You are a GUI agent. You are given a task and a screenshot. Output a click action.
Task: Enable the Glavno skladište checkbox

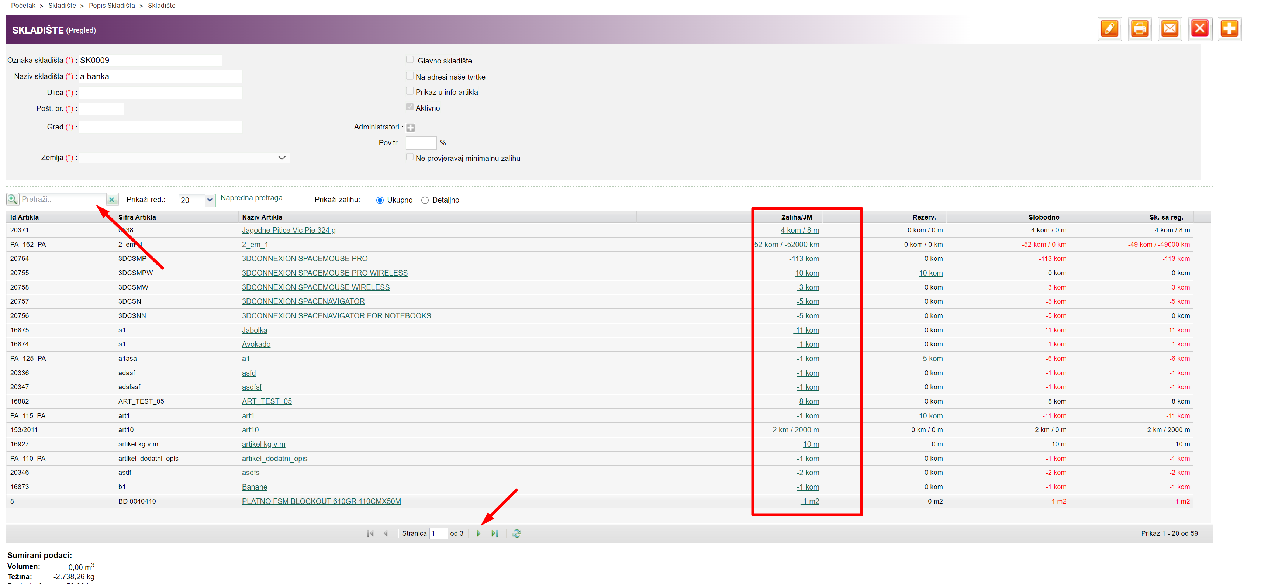point(410,60)
